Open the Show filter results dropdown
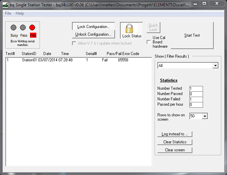 pos(215,66)
